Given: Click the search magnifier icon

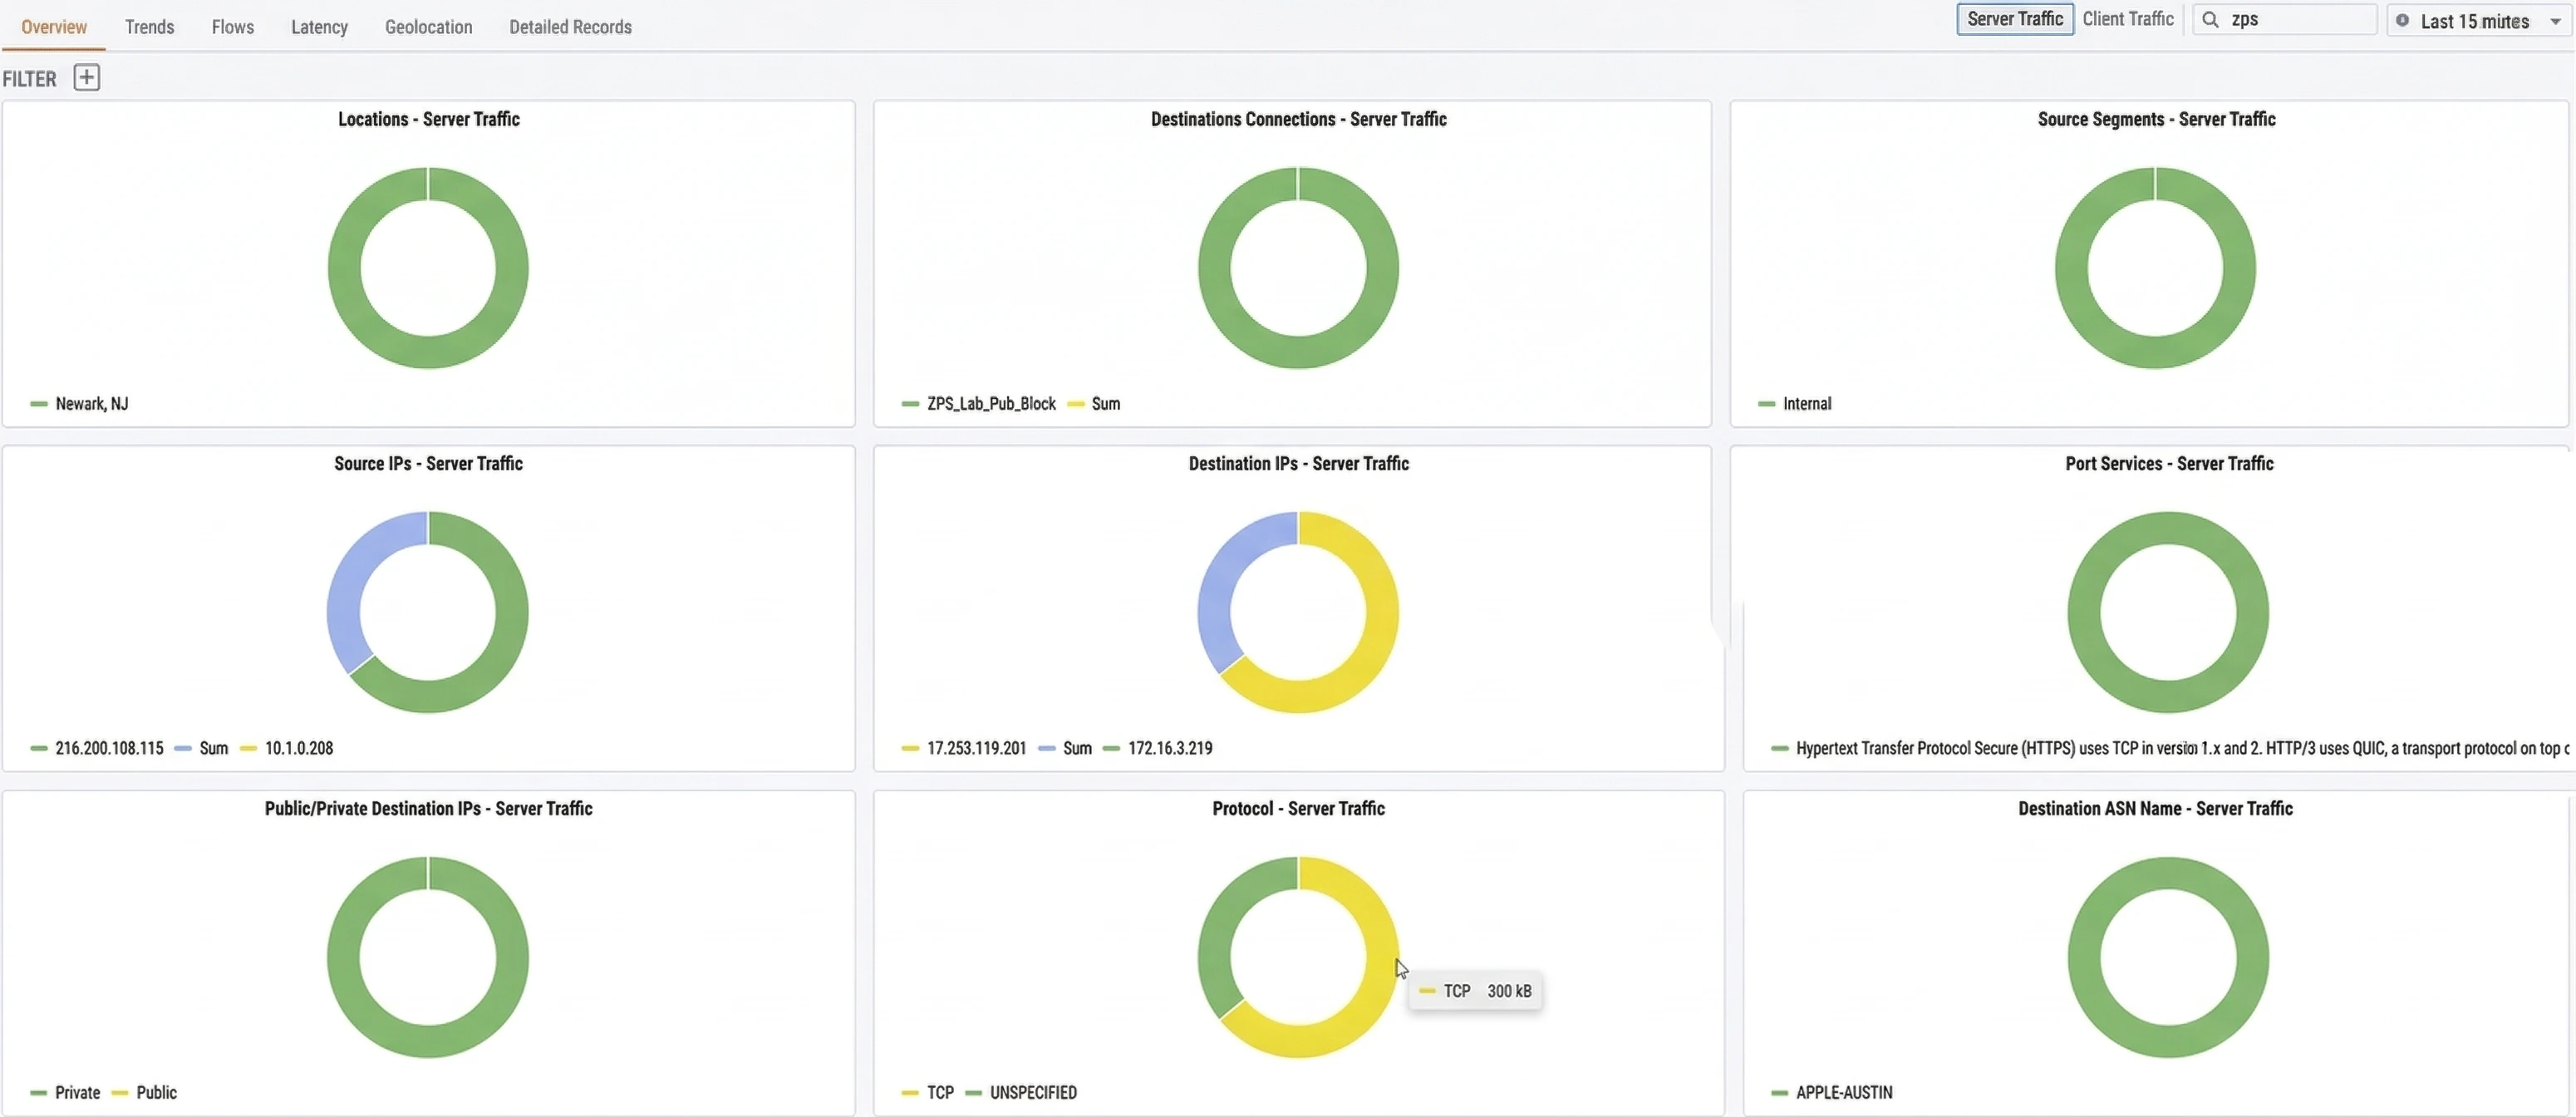Looking at the screenshot, I should click(2210, 19).
